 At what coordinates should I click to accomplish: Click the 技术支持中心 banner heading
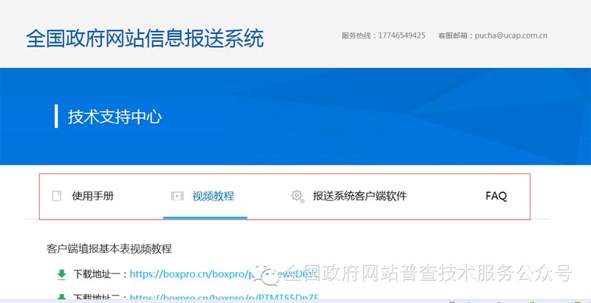pyautogui.click(x=115, y=117)
